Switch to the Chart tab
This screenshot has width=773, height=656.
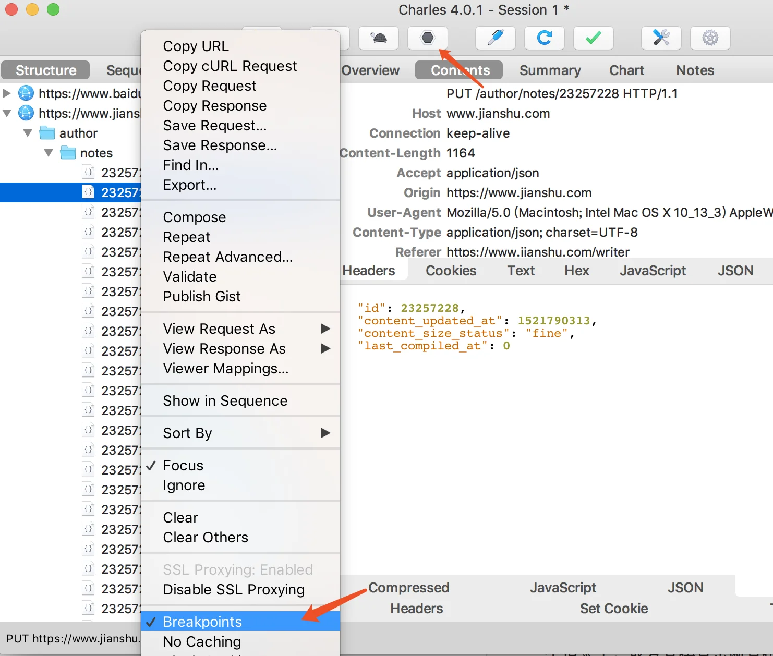point(626,70)
